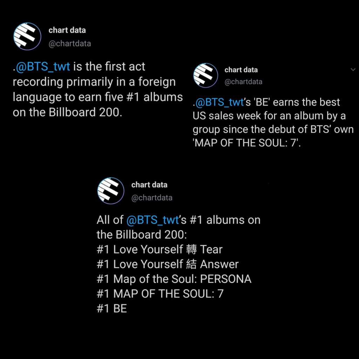Click the '#1 Love Yourself 結 Answer' line
This screenshot has height=359, width=359.
pos(168,264)
